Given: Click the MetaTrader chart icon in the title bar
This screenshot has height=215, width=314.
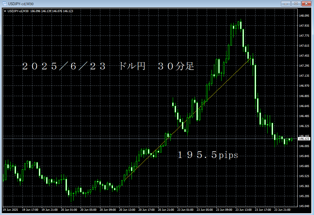Looking at the screenshot, I should [x=4, y=4].
